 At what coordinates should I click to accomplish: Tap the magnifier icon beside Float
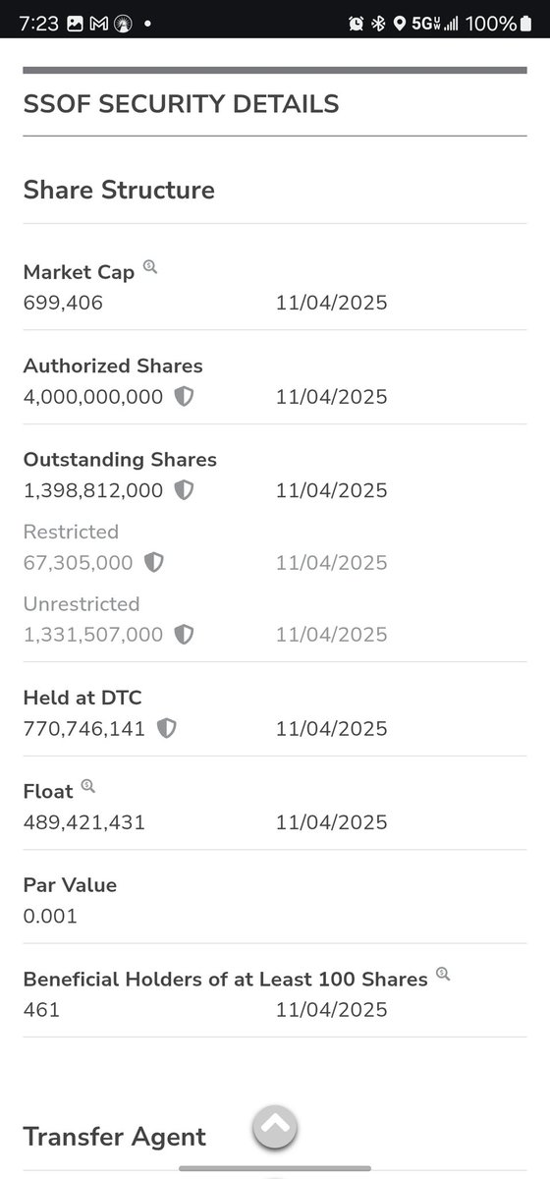tap(88, 786)
